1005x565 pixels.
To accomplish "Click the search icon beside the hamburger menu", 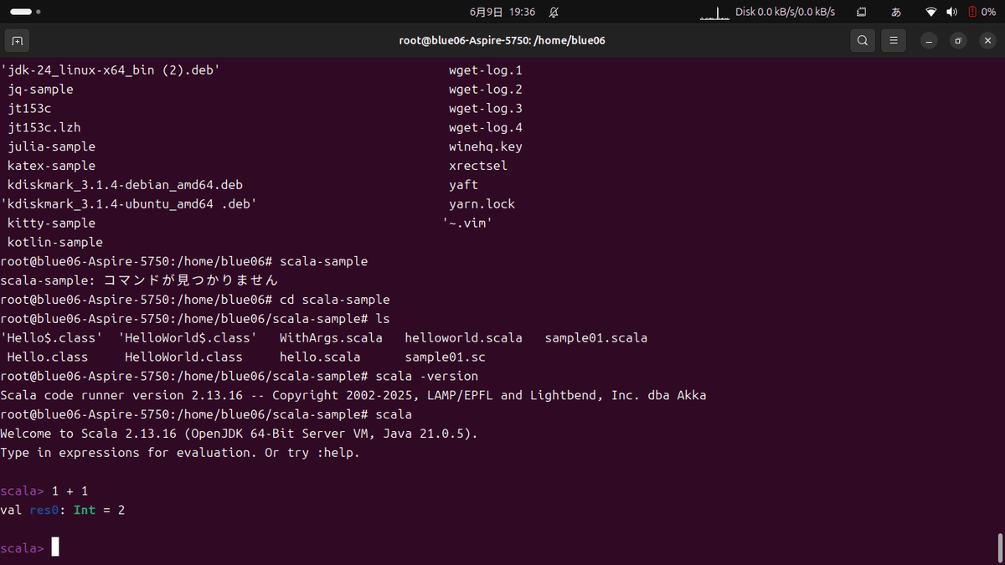I will (x=863, y=40).
